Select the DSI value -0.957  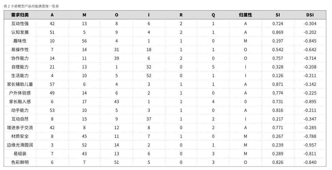pos(310,145)
